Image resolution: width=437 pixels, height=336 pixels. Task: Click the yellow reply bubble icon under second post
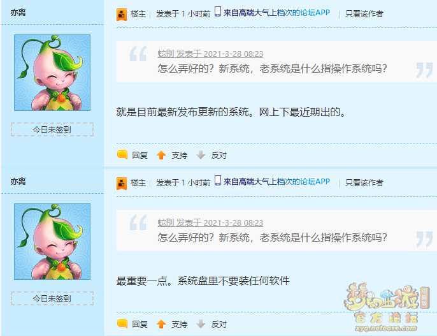[x=122, y=324]
